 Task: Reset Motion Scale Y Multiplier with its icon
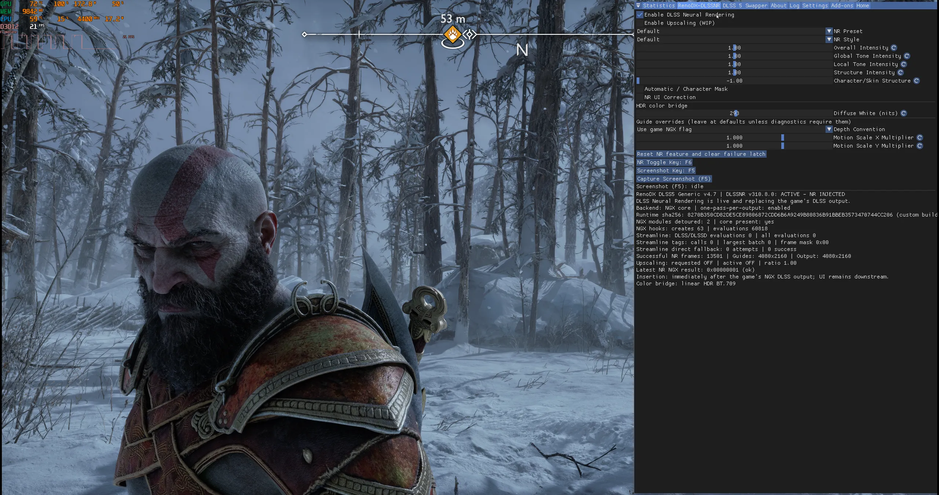(x=920, y=146)
